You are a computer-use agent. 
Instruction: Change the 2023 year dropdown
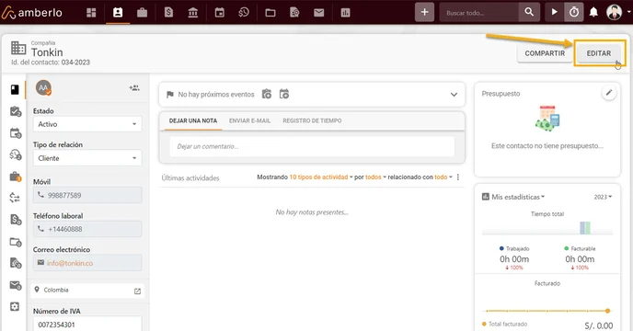pos(603,197)
